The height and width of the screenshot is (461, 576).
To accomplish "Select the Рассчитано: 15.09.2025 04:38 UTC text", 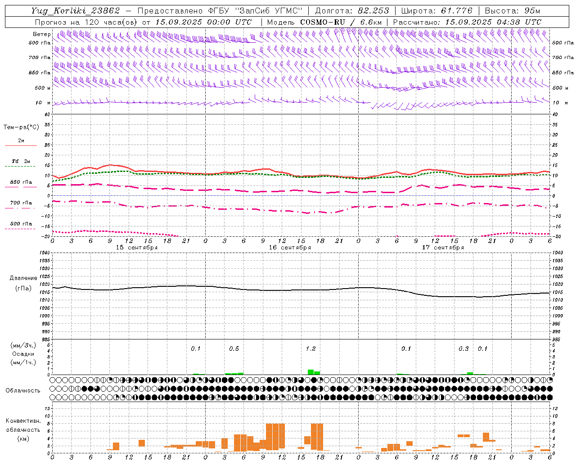I will tap(467, 22).
